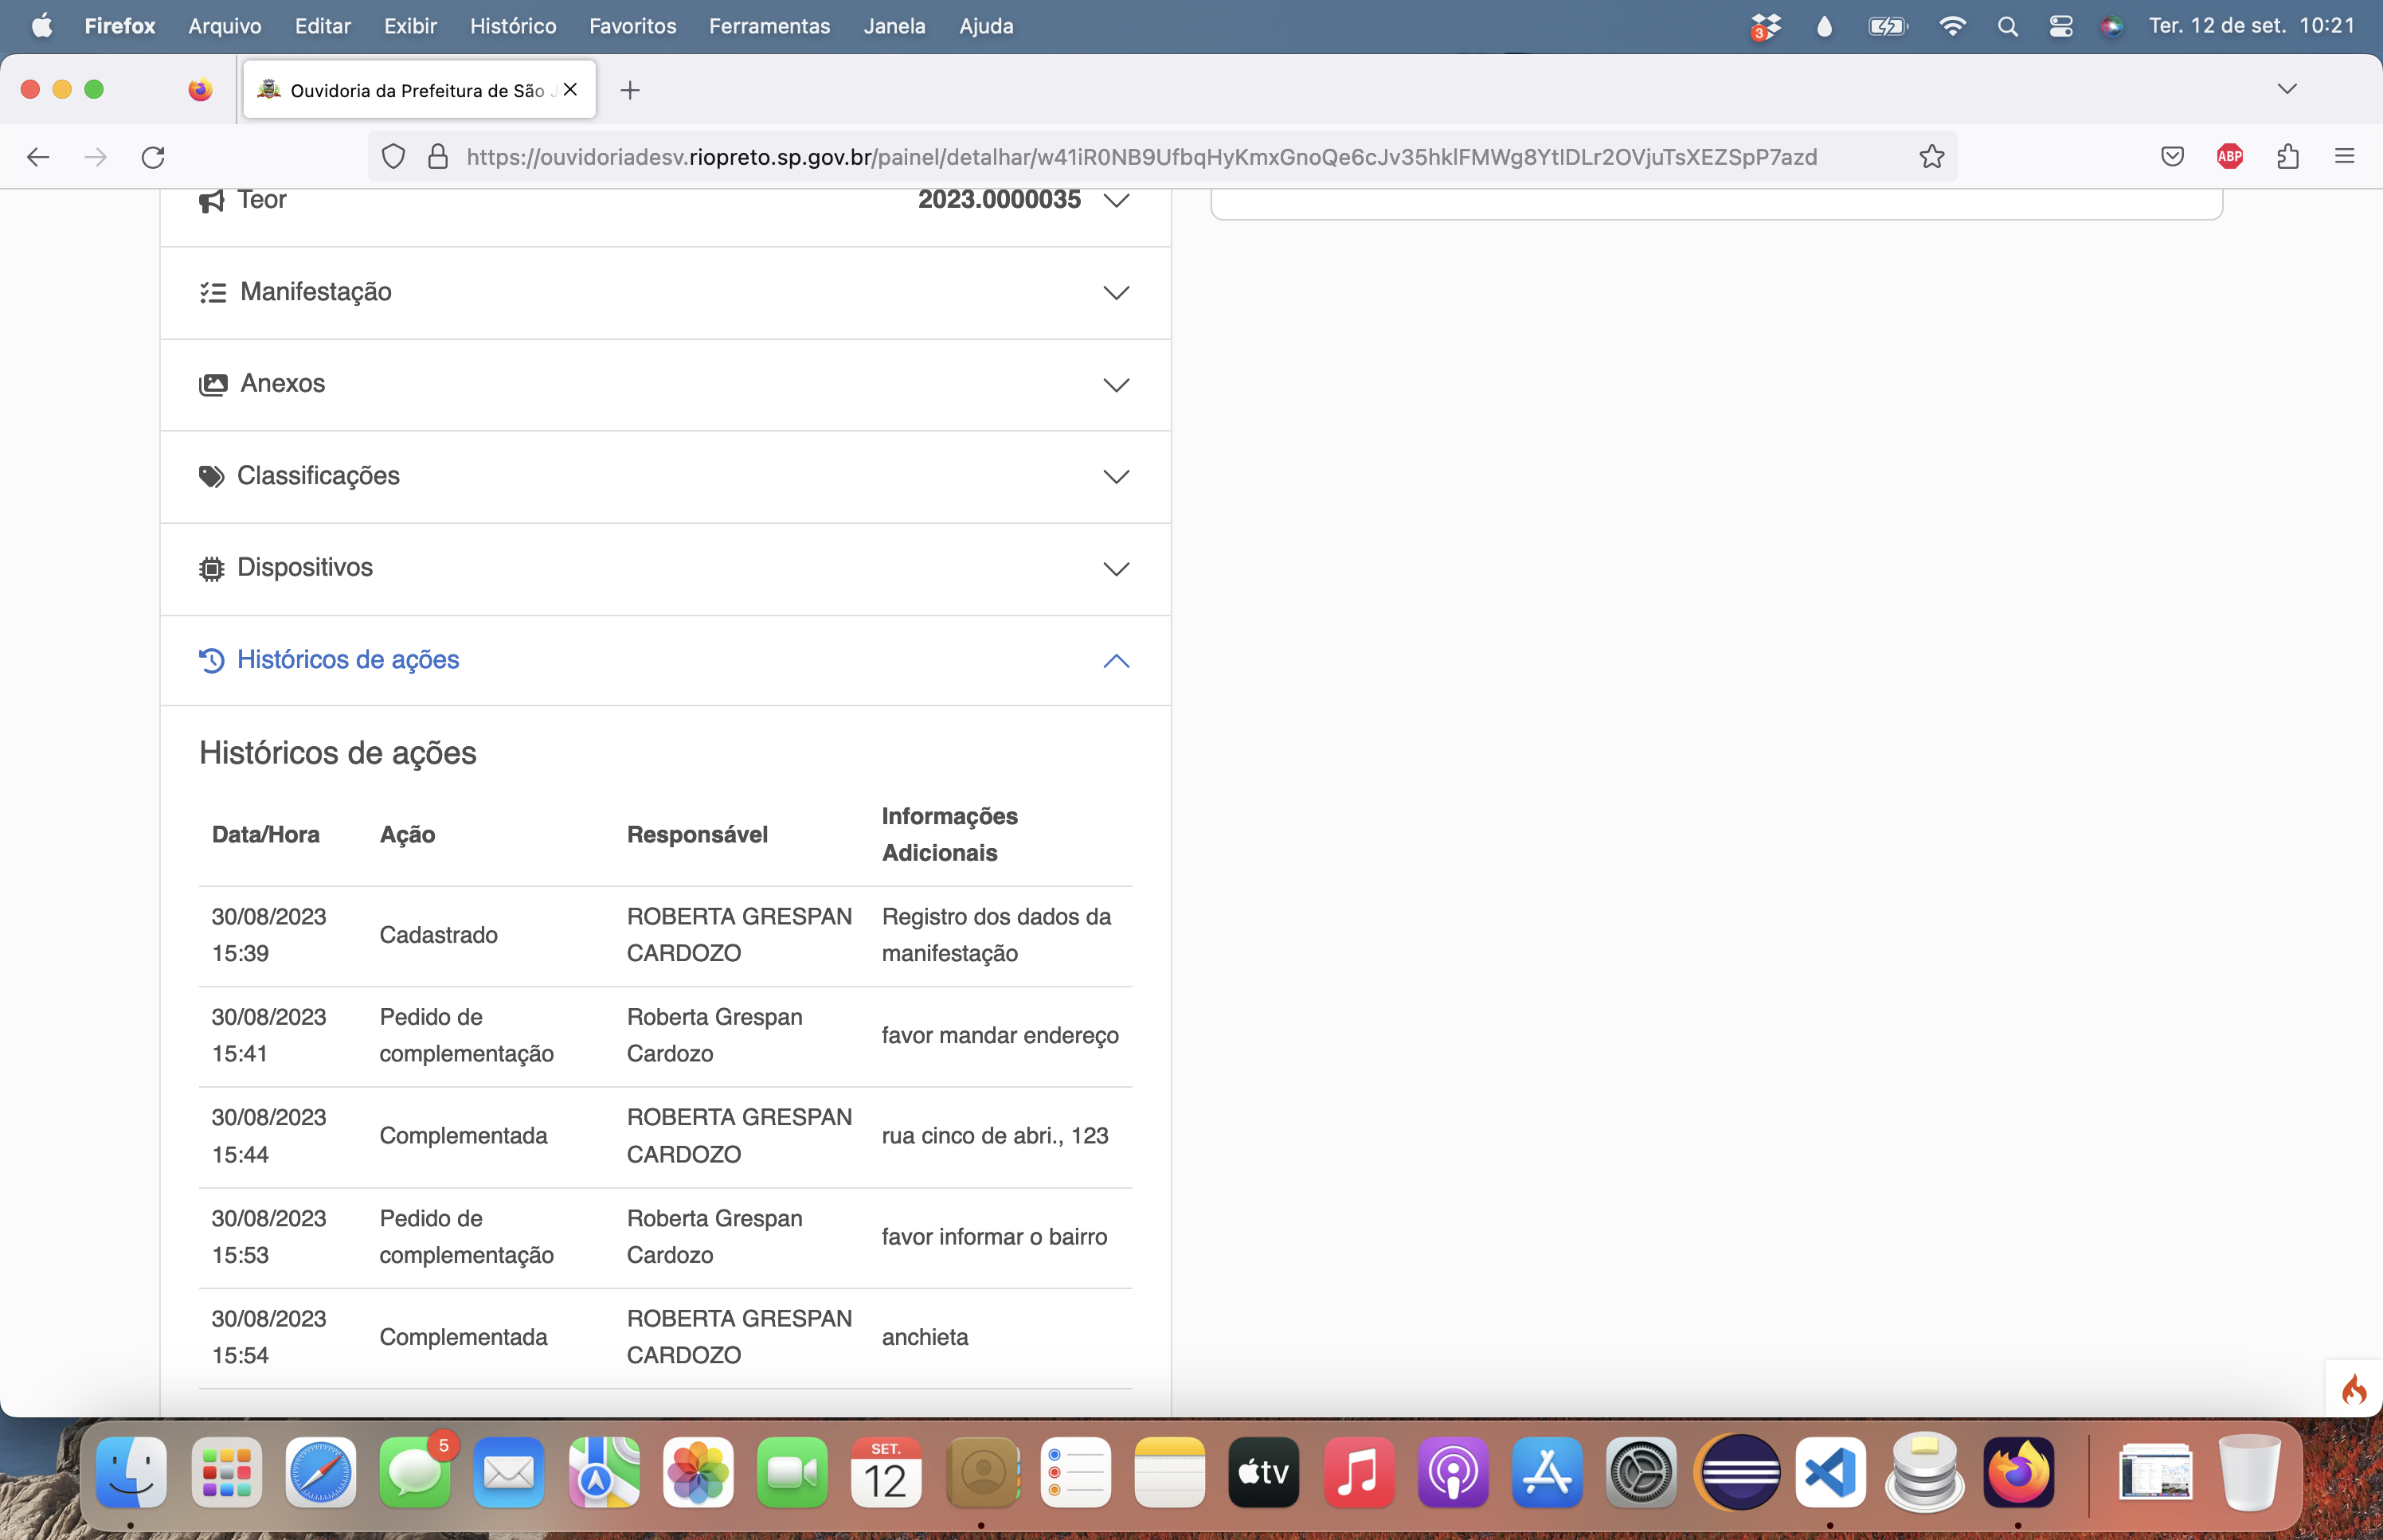Click the tracking protection shield icon

393,157
